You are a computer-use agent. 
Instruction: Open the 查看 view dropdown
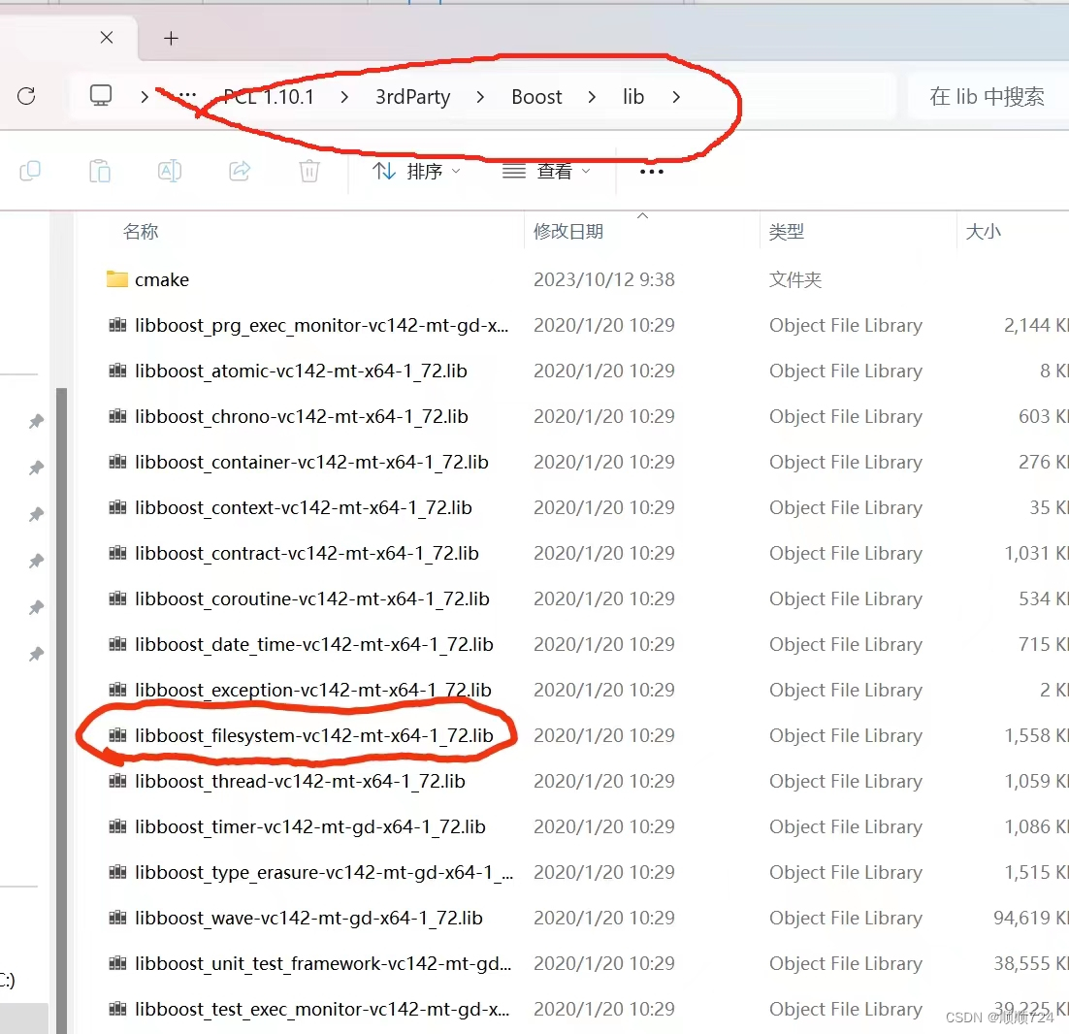pos(547,171)
